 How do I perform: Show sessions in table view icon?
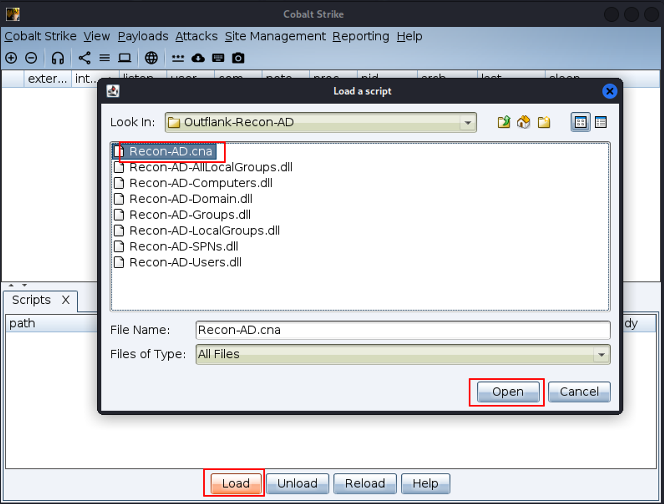104,58
